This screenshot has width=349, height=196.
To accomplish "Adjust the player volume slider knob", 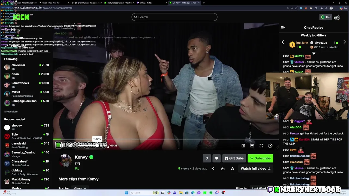I will [97, 145].
